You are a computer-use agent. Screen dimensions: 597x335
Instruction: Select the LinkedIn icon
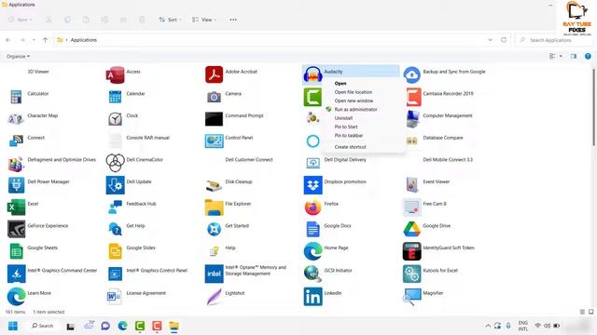click(313, 297)
